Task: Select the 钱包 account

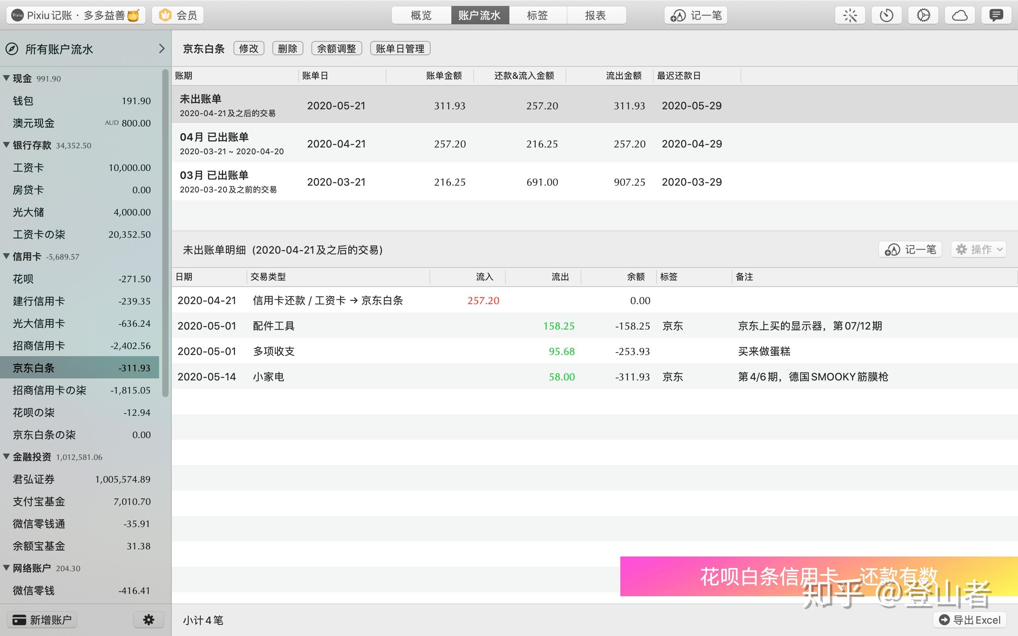Action: pyautogui.click(x=80, y=101)
